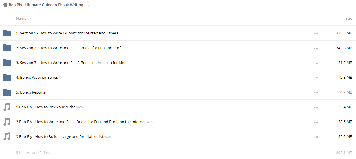The height and width of the screenshot is (159, 356).
Task: Show actions for How to Pick Your Niche.wav
Action: coord(316,107)
